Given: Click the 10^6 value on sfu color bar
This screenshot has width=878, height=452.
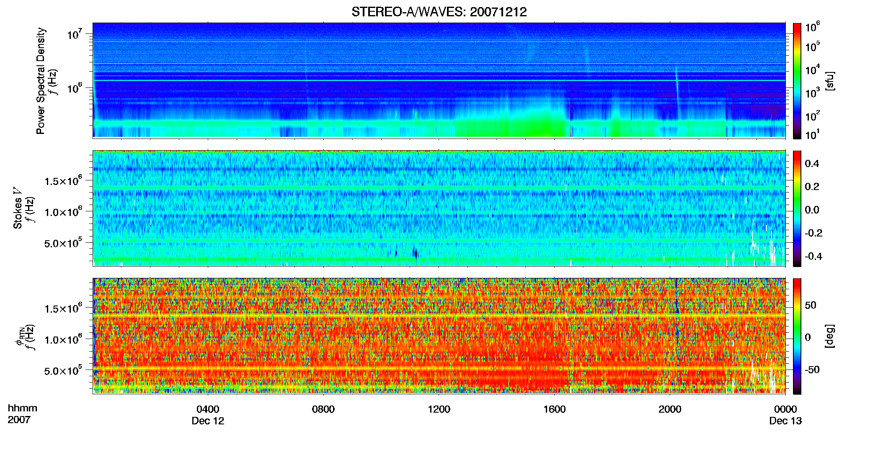Looking at the screenshot, I should (x=813, y=28).
